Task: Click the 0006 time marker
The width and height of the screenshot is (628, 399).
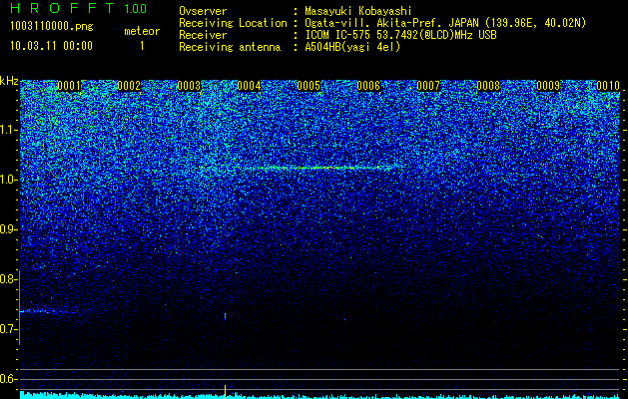Action: [368, 86]
